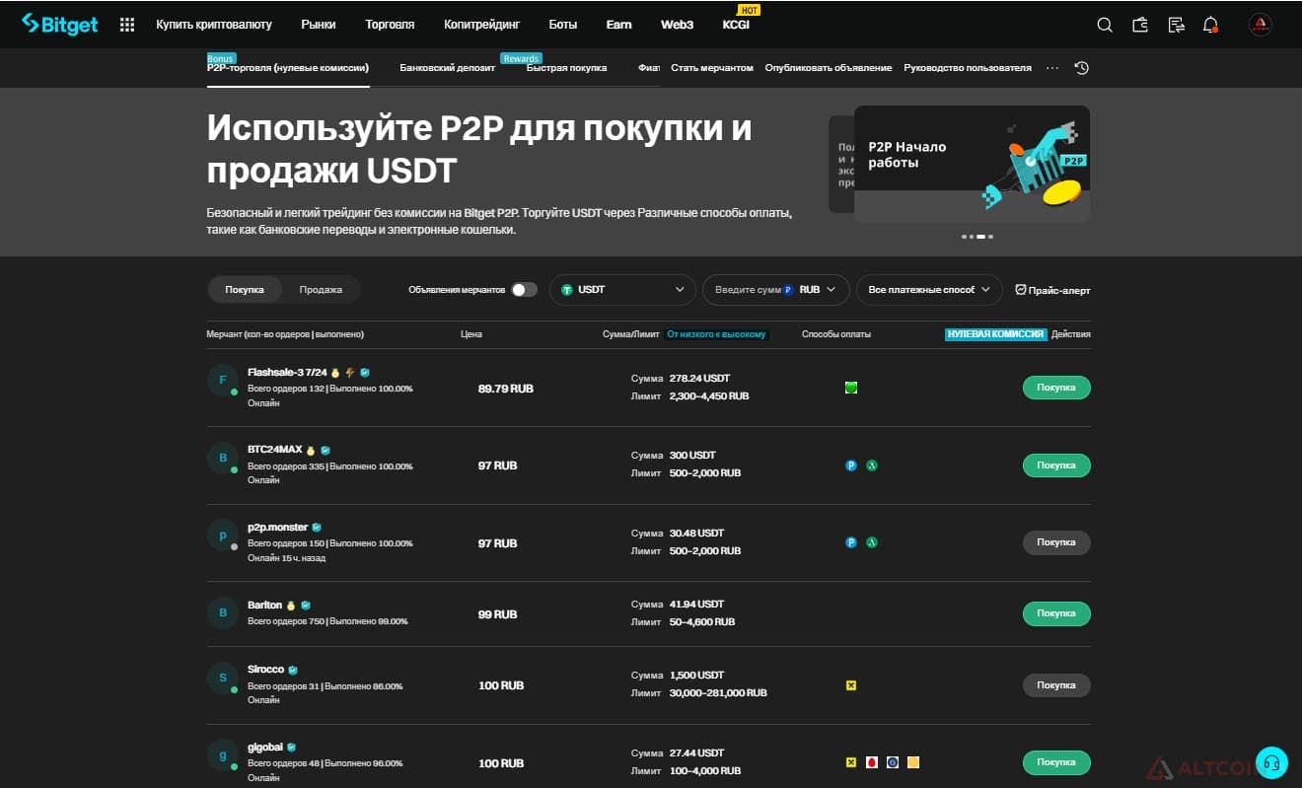Click Покупка button for gigobai
Screen dimensions: 1302x788
click(x=1056, y=762)
